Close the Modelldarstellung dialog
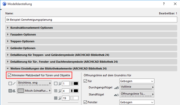 [175, 4]
